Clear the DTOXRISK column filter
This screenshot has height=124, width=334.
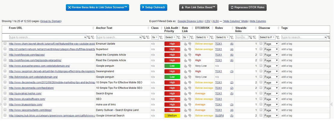pyautogui.click(x=211, y=38)
